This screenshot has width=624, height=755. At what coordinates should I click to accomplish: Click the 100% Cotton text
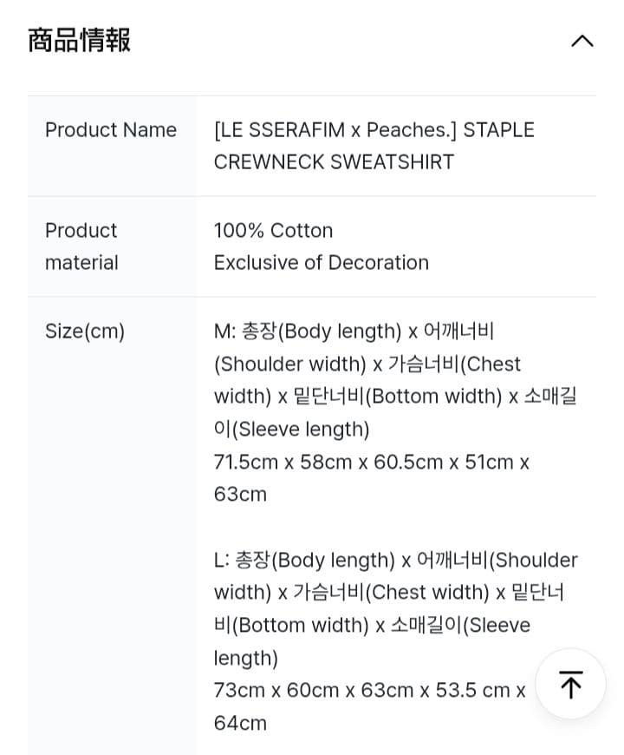point(273,231)
